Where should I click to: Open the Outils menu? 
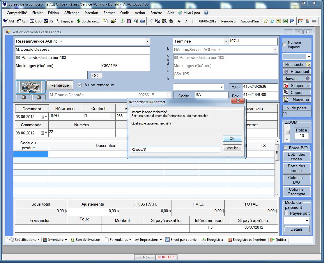pos(125,13)
